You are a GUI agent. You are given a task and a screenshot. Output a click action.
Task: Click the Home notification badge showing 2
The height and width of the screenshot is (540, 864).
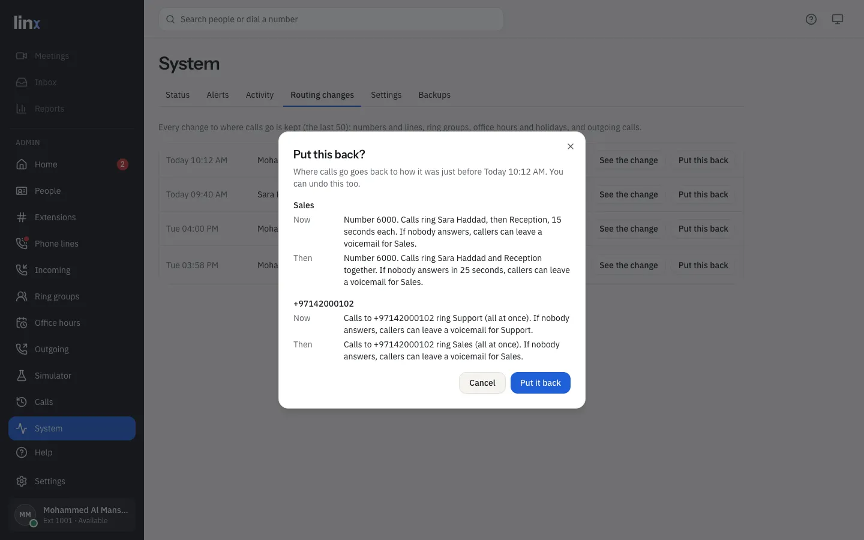[x=122, y=164]
